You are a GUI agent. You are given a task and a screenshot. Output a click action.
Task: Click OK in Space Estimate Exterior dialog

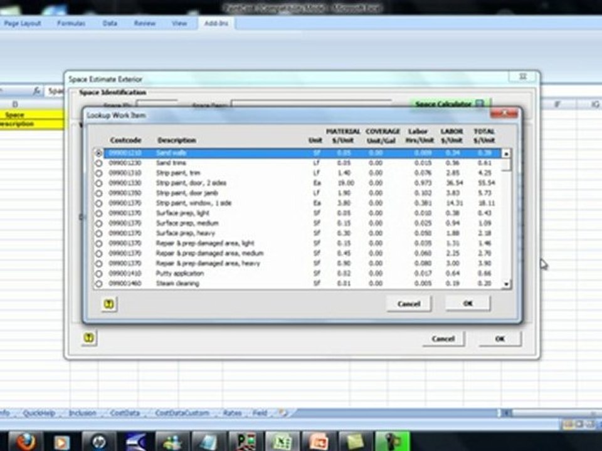point(500,339)
